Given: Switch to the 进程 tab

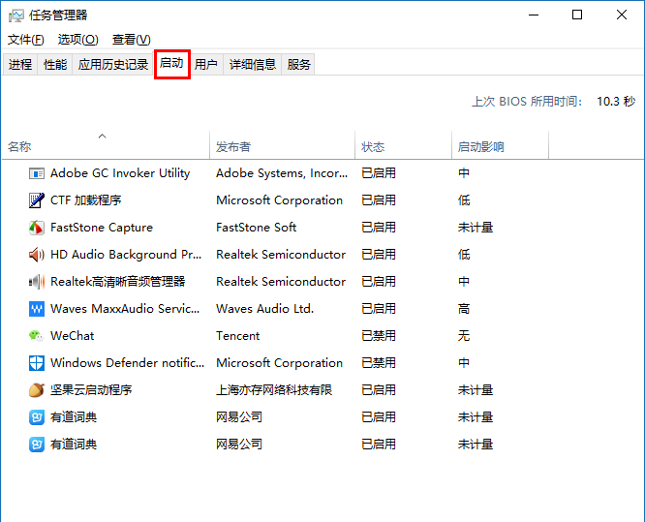Looking at the screenshot, I should [x=20, y=65].
